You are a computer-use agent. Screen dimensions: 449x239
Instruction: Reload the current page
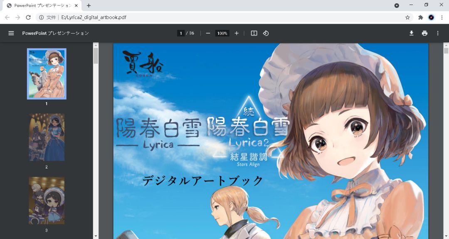pos(28,17)
